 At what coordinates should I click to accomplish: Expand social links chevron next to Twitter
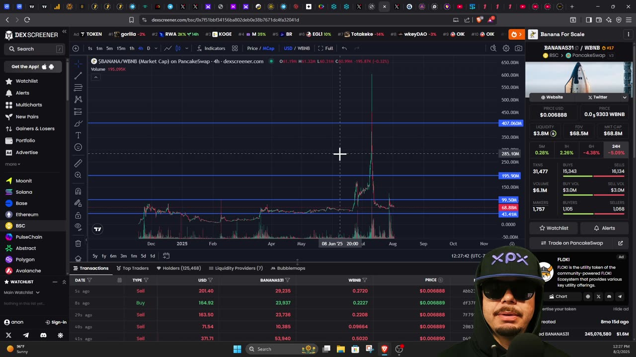[x=625, y=97]
